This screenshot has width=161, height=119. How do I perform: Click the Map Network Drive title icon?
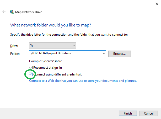pos(12,12)
